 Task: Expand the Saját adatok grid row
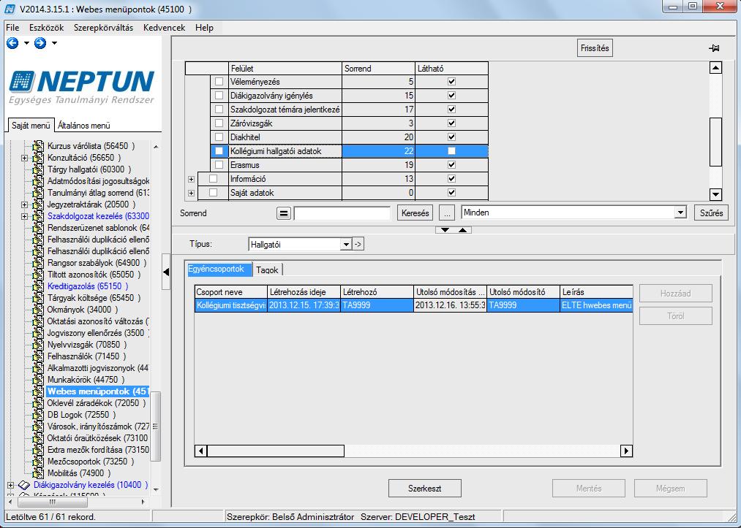click(191, 193)
